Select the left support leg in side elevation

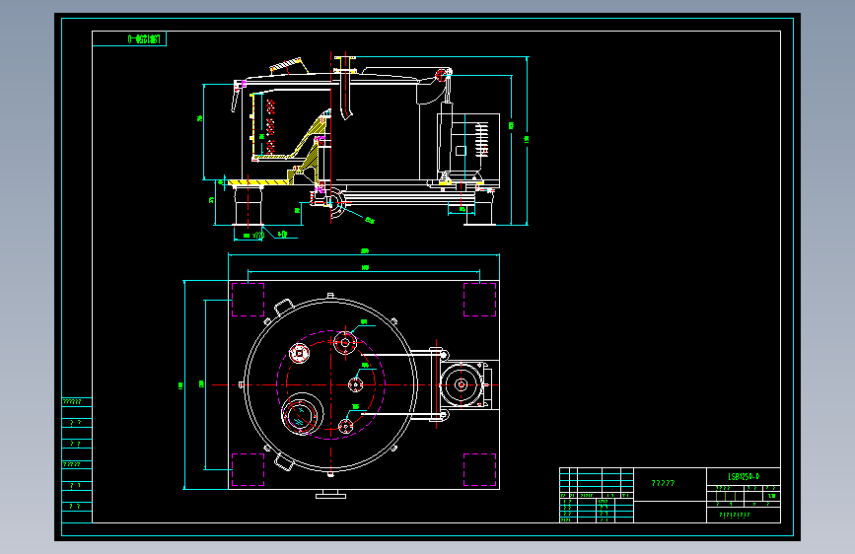click(249, 206)
